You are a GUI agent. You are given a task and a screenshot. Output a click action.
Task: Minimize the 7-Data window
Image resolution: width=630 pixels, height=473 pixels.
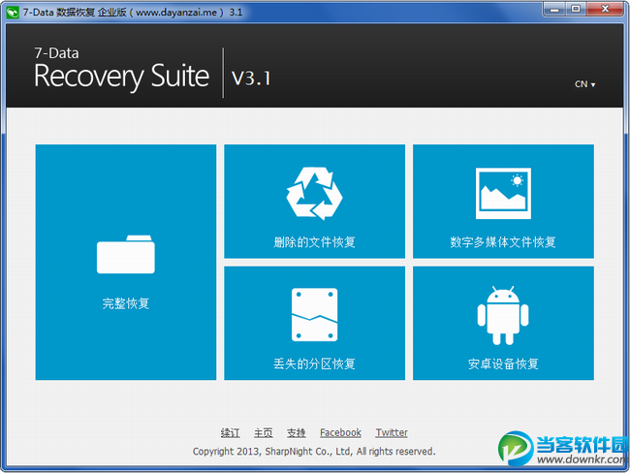[x=554, y=10]
